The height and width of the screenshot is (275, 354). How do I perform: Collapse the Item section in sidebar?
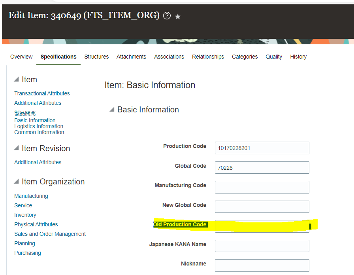pyautogui.click(x=17, y=79)
